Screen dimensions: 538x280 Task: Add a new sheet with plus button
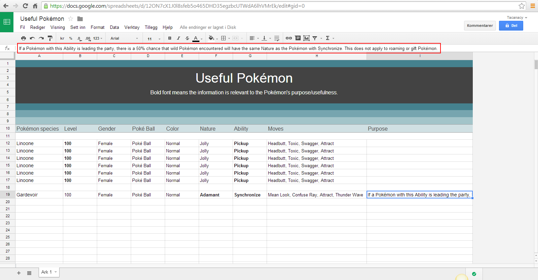pos(19,273)
